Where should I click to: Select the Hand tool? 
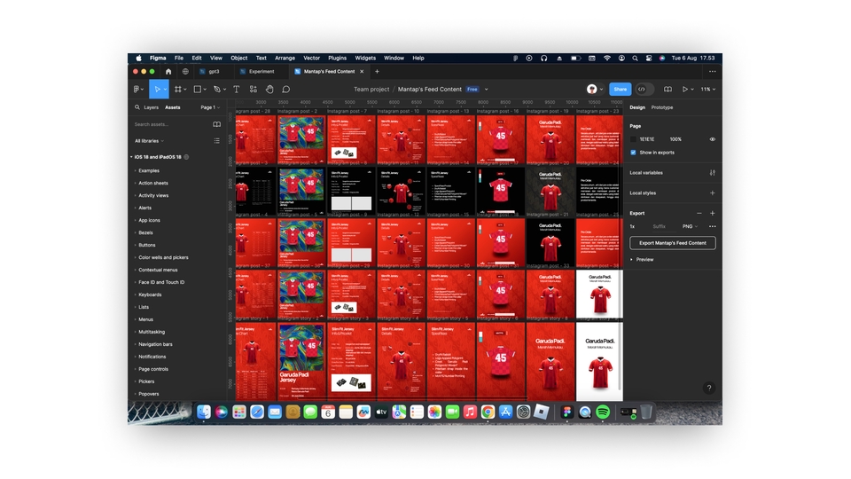tap(269, 89)
